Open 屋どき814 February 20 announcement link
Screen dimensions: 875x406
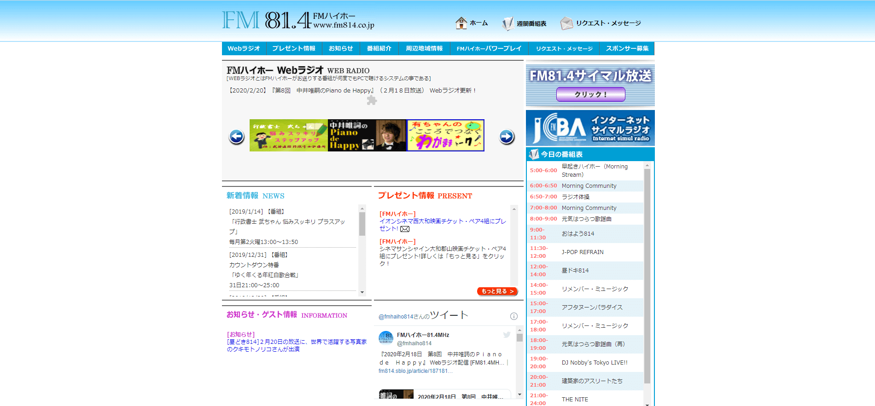pyautogui.click(x=297, y=345)
